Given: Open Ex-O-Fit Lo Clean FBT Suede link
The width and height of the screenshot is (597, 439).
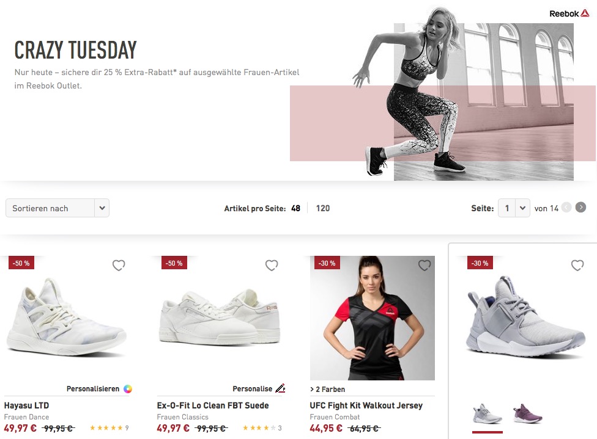Looking at the screenshot, I should pos(213,405).
